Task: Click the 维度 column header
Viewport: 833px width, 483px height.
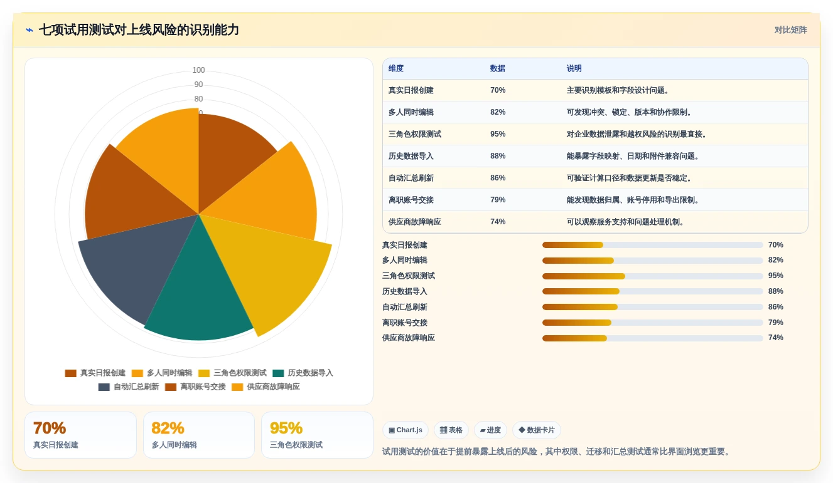Action: click(396, 68)
